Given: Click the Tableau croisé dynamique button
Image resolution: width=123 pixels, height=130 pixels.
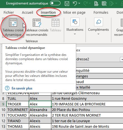Looking at the screenshot, I should [x=13, y=27].
